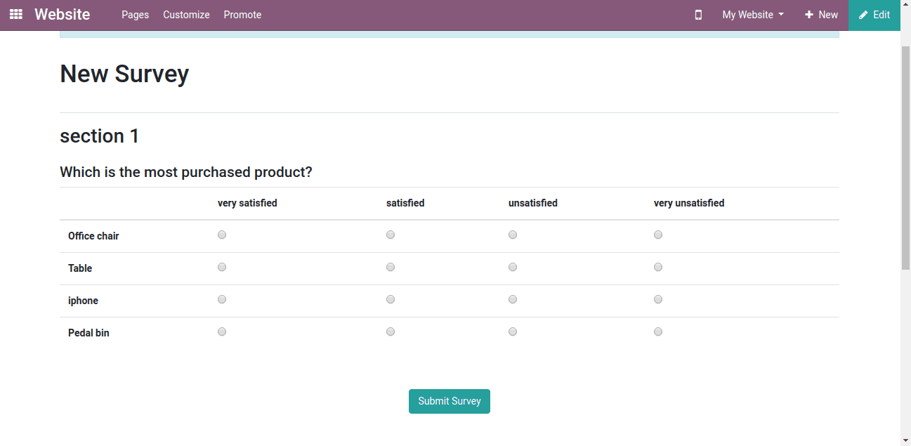This screenshot has width=911, height=446.
Task: Toggle the mobile preview phone icon
Action: click(x=698, y=15)
